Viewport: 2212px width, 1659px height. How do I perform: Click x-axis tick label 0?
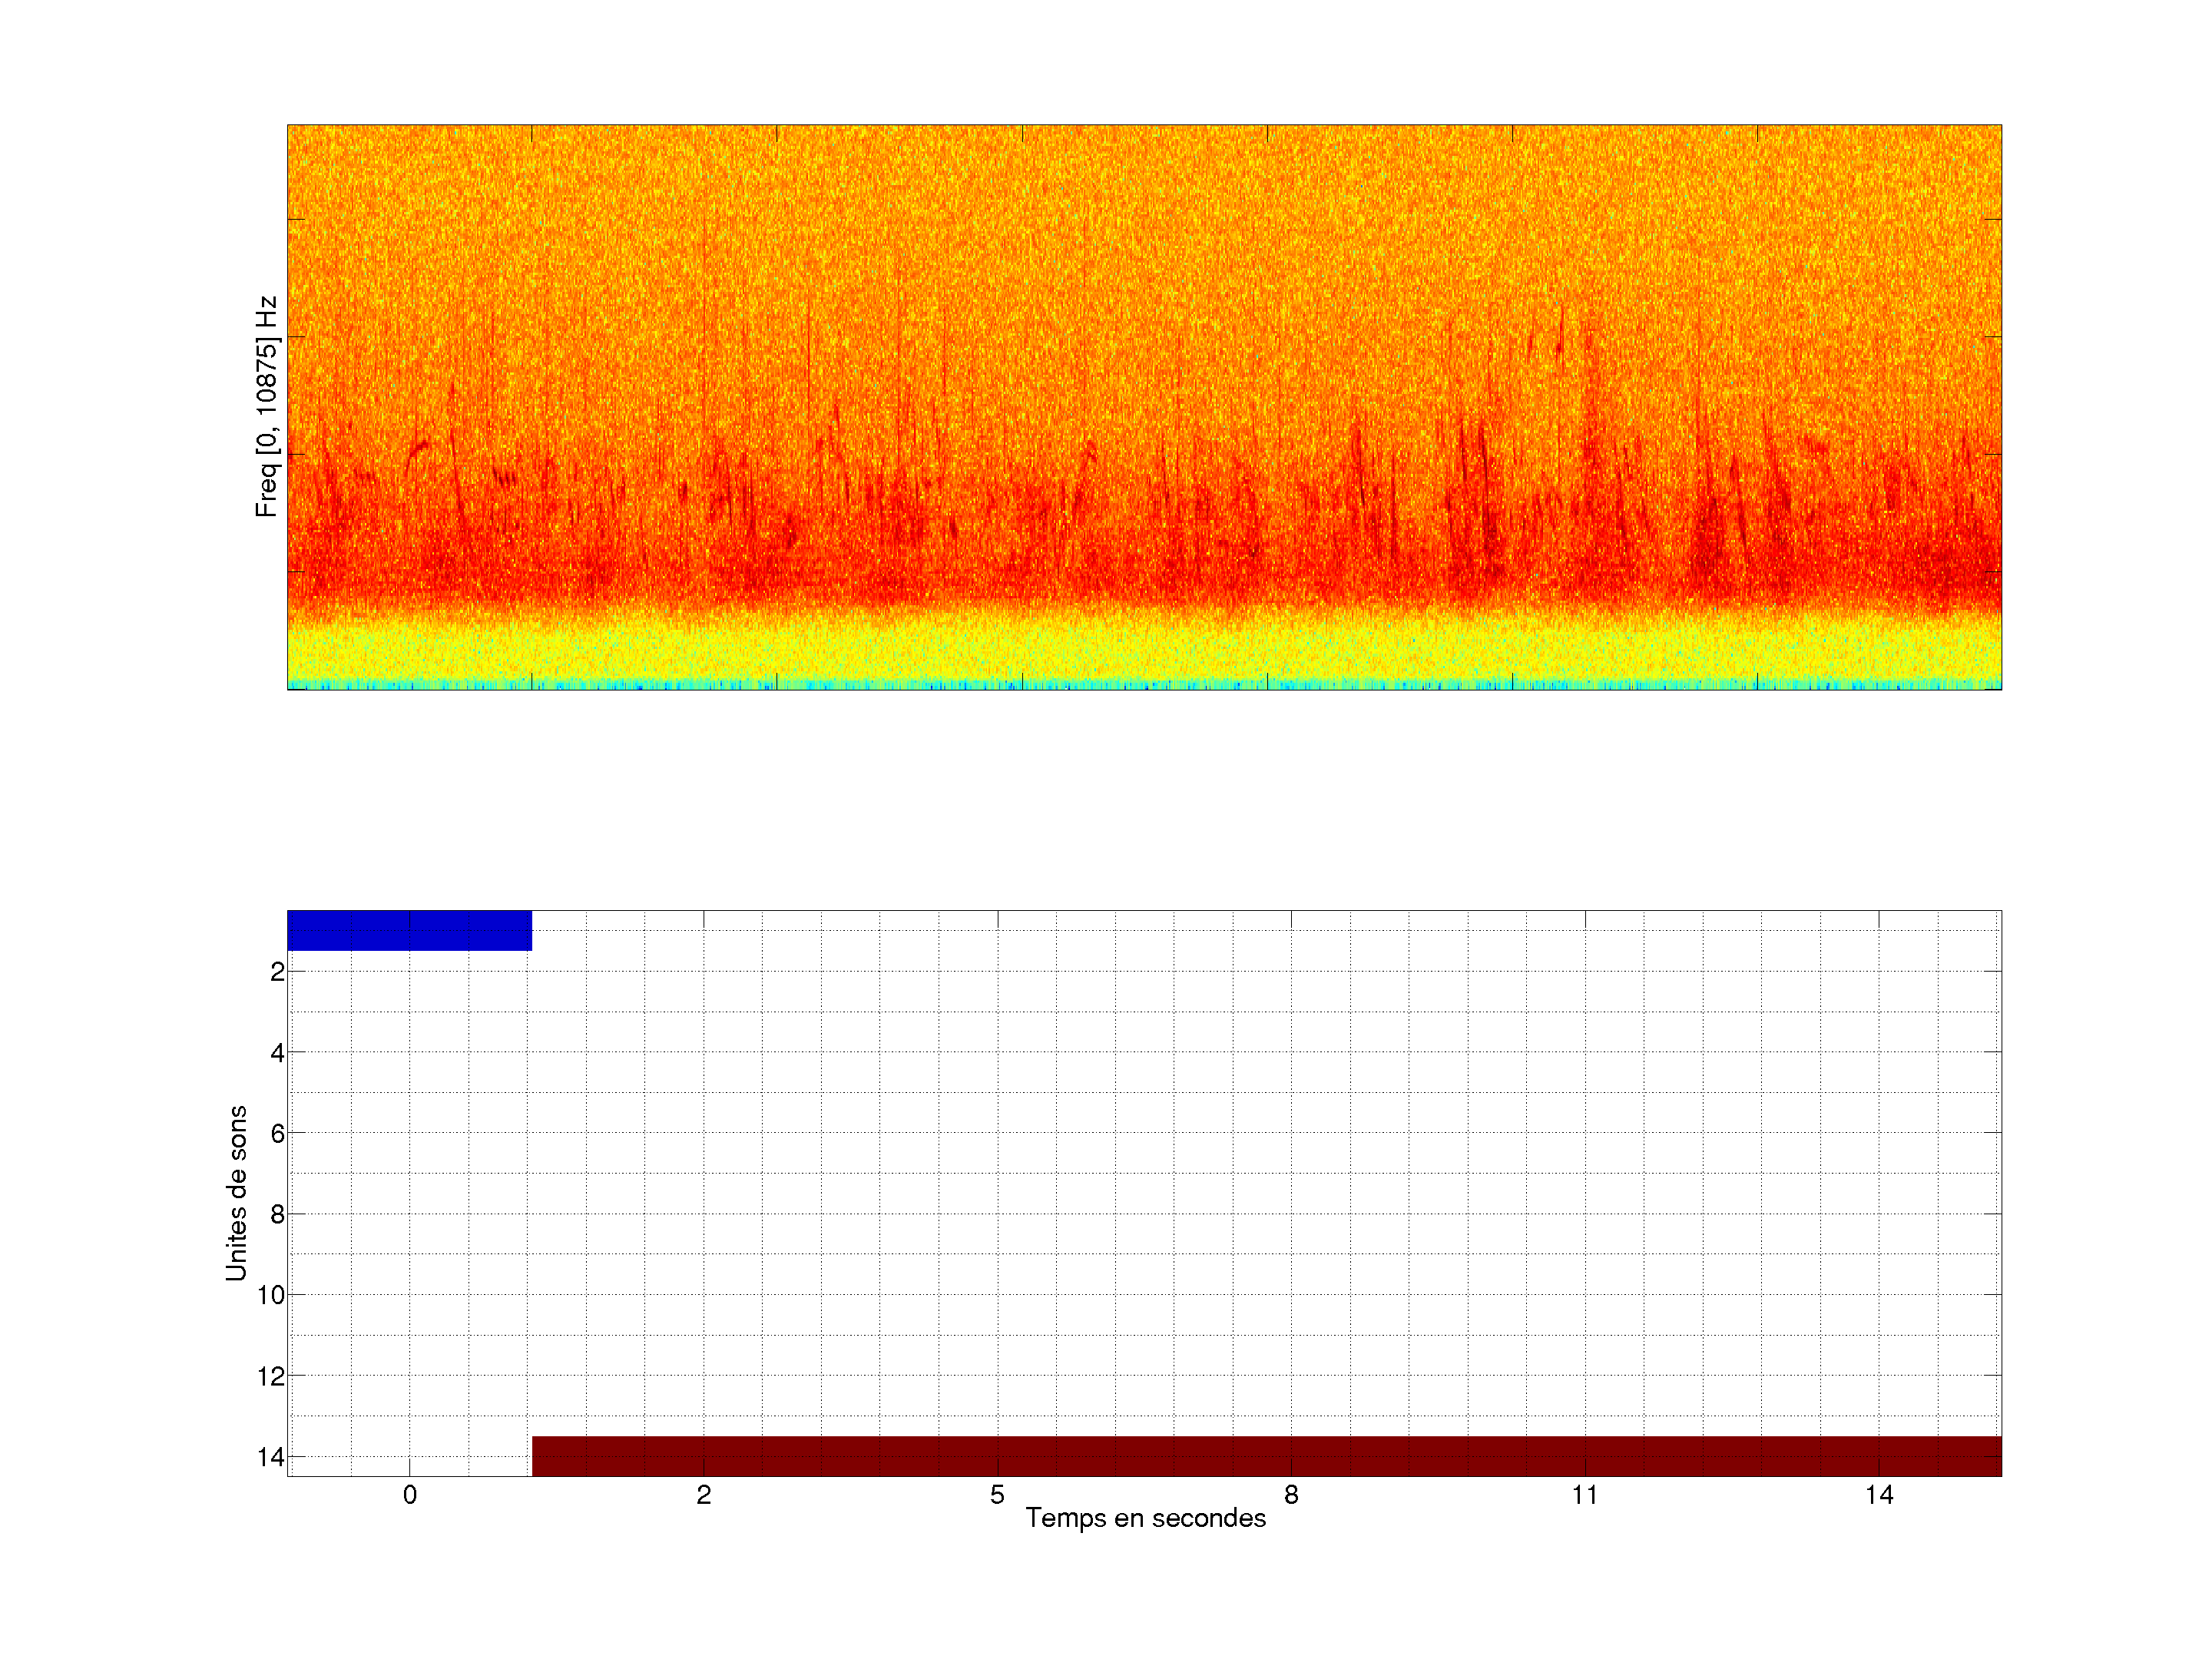pyautogui.click(x=410, y=1495)
